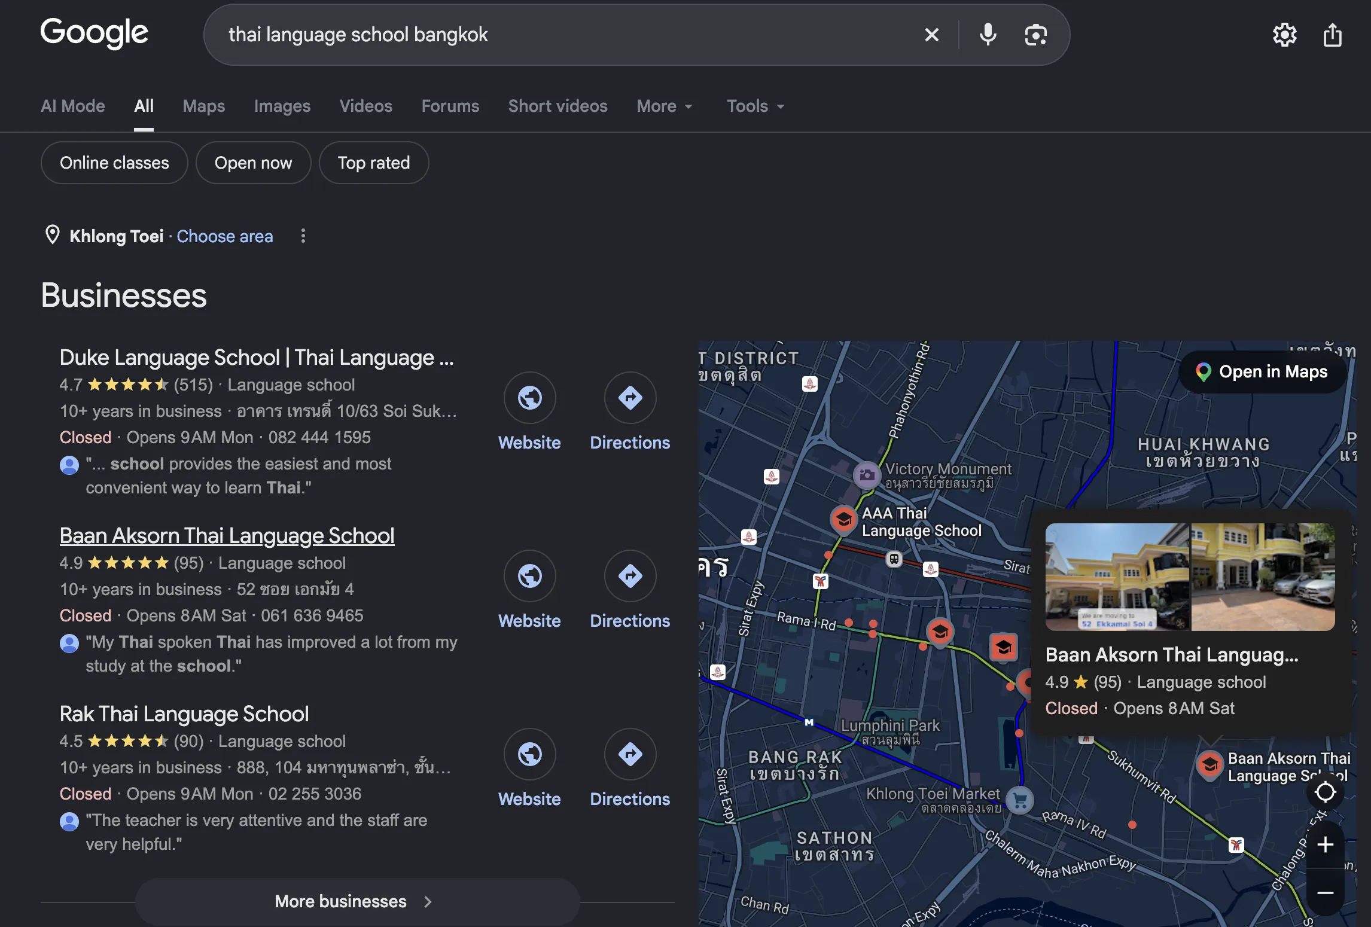Viewport: 1371px width, 927px height.
Task: Switch to the Maps tab
Action: (x=204, y=106)
